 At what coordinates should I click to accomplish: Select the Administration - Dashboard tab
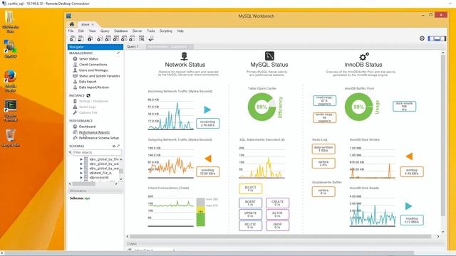[x=169, y=46]
